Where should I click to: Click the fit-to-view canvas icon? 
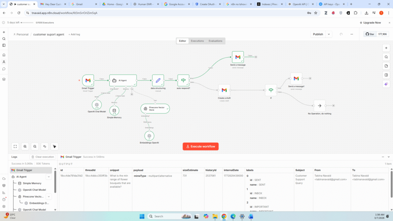pyautogui.click(x=15, y=146)
